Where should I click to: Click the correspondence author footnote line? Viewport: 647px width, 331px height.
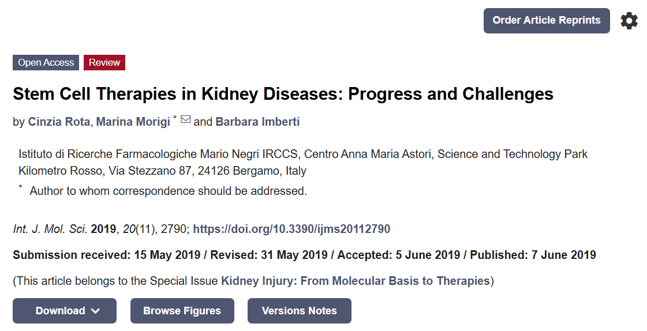168,191
